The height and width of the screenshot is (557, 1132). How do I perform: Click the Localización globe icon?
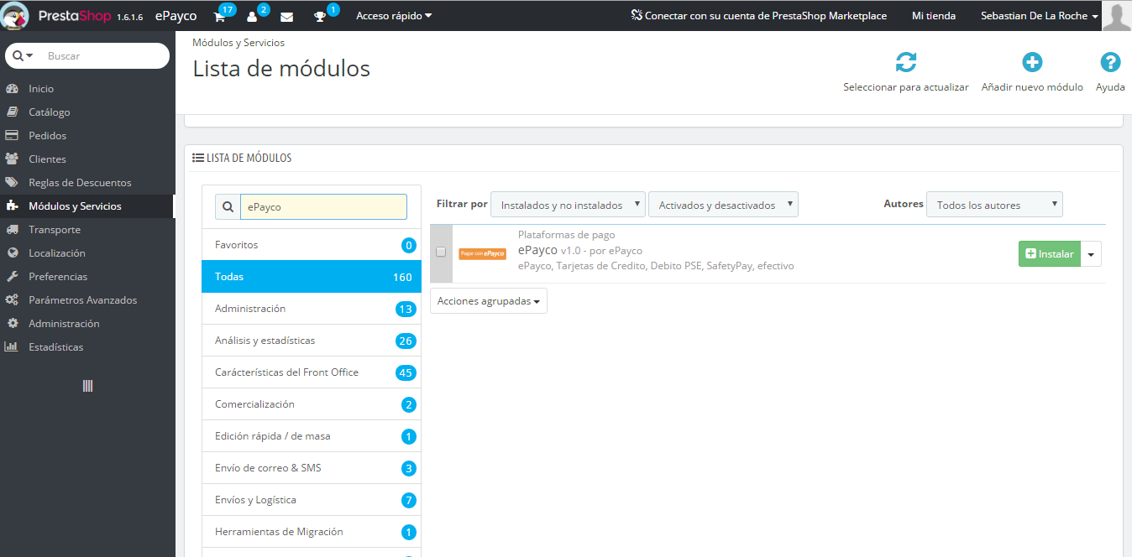pos(12,252)
